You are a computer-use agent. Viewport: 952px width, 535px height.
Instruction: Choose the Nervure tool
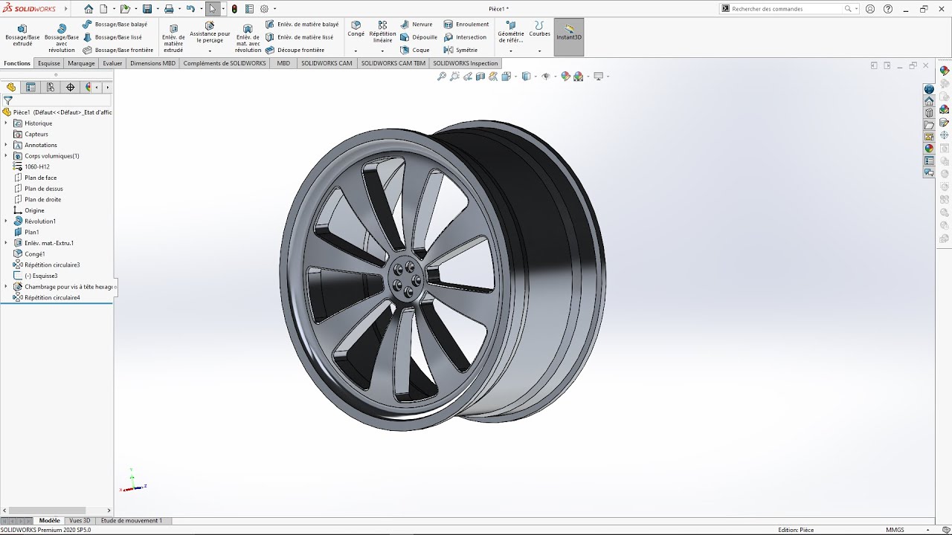416,25
